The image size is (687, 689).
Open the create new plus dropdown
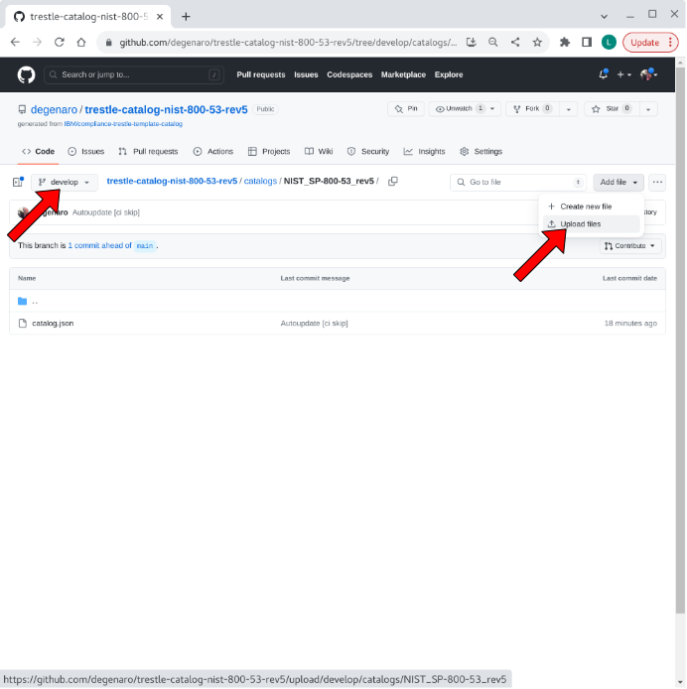pos(623,74)
